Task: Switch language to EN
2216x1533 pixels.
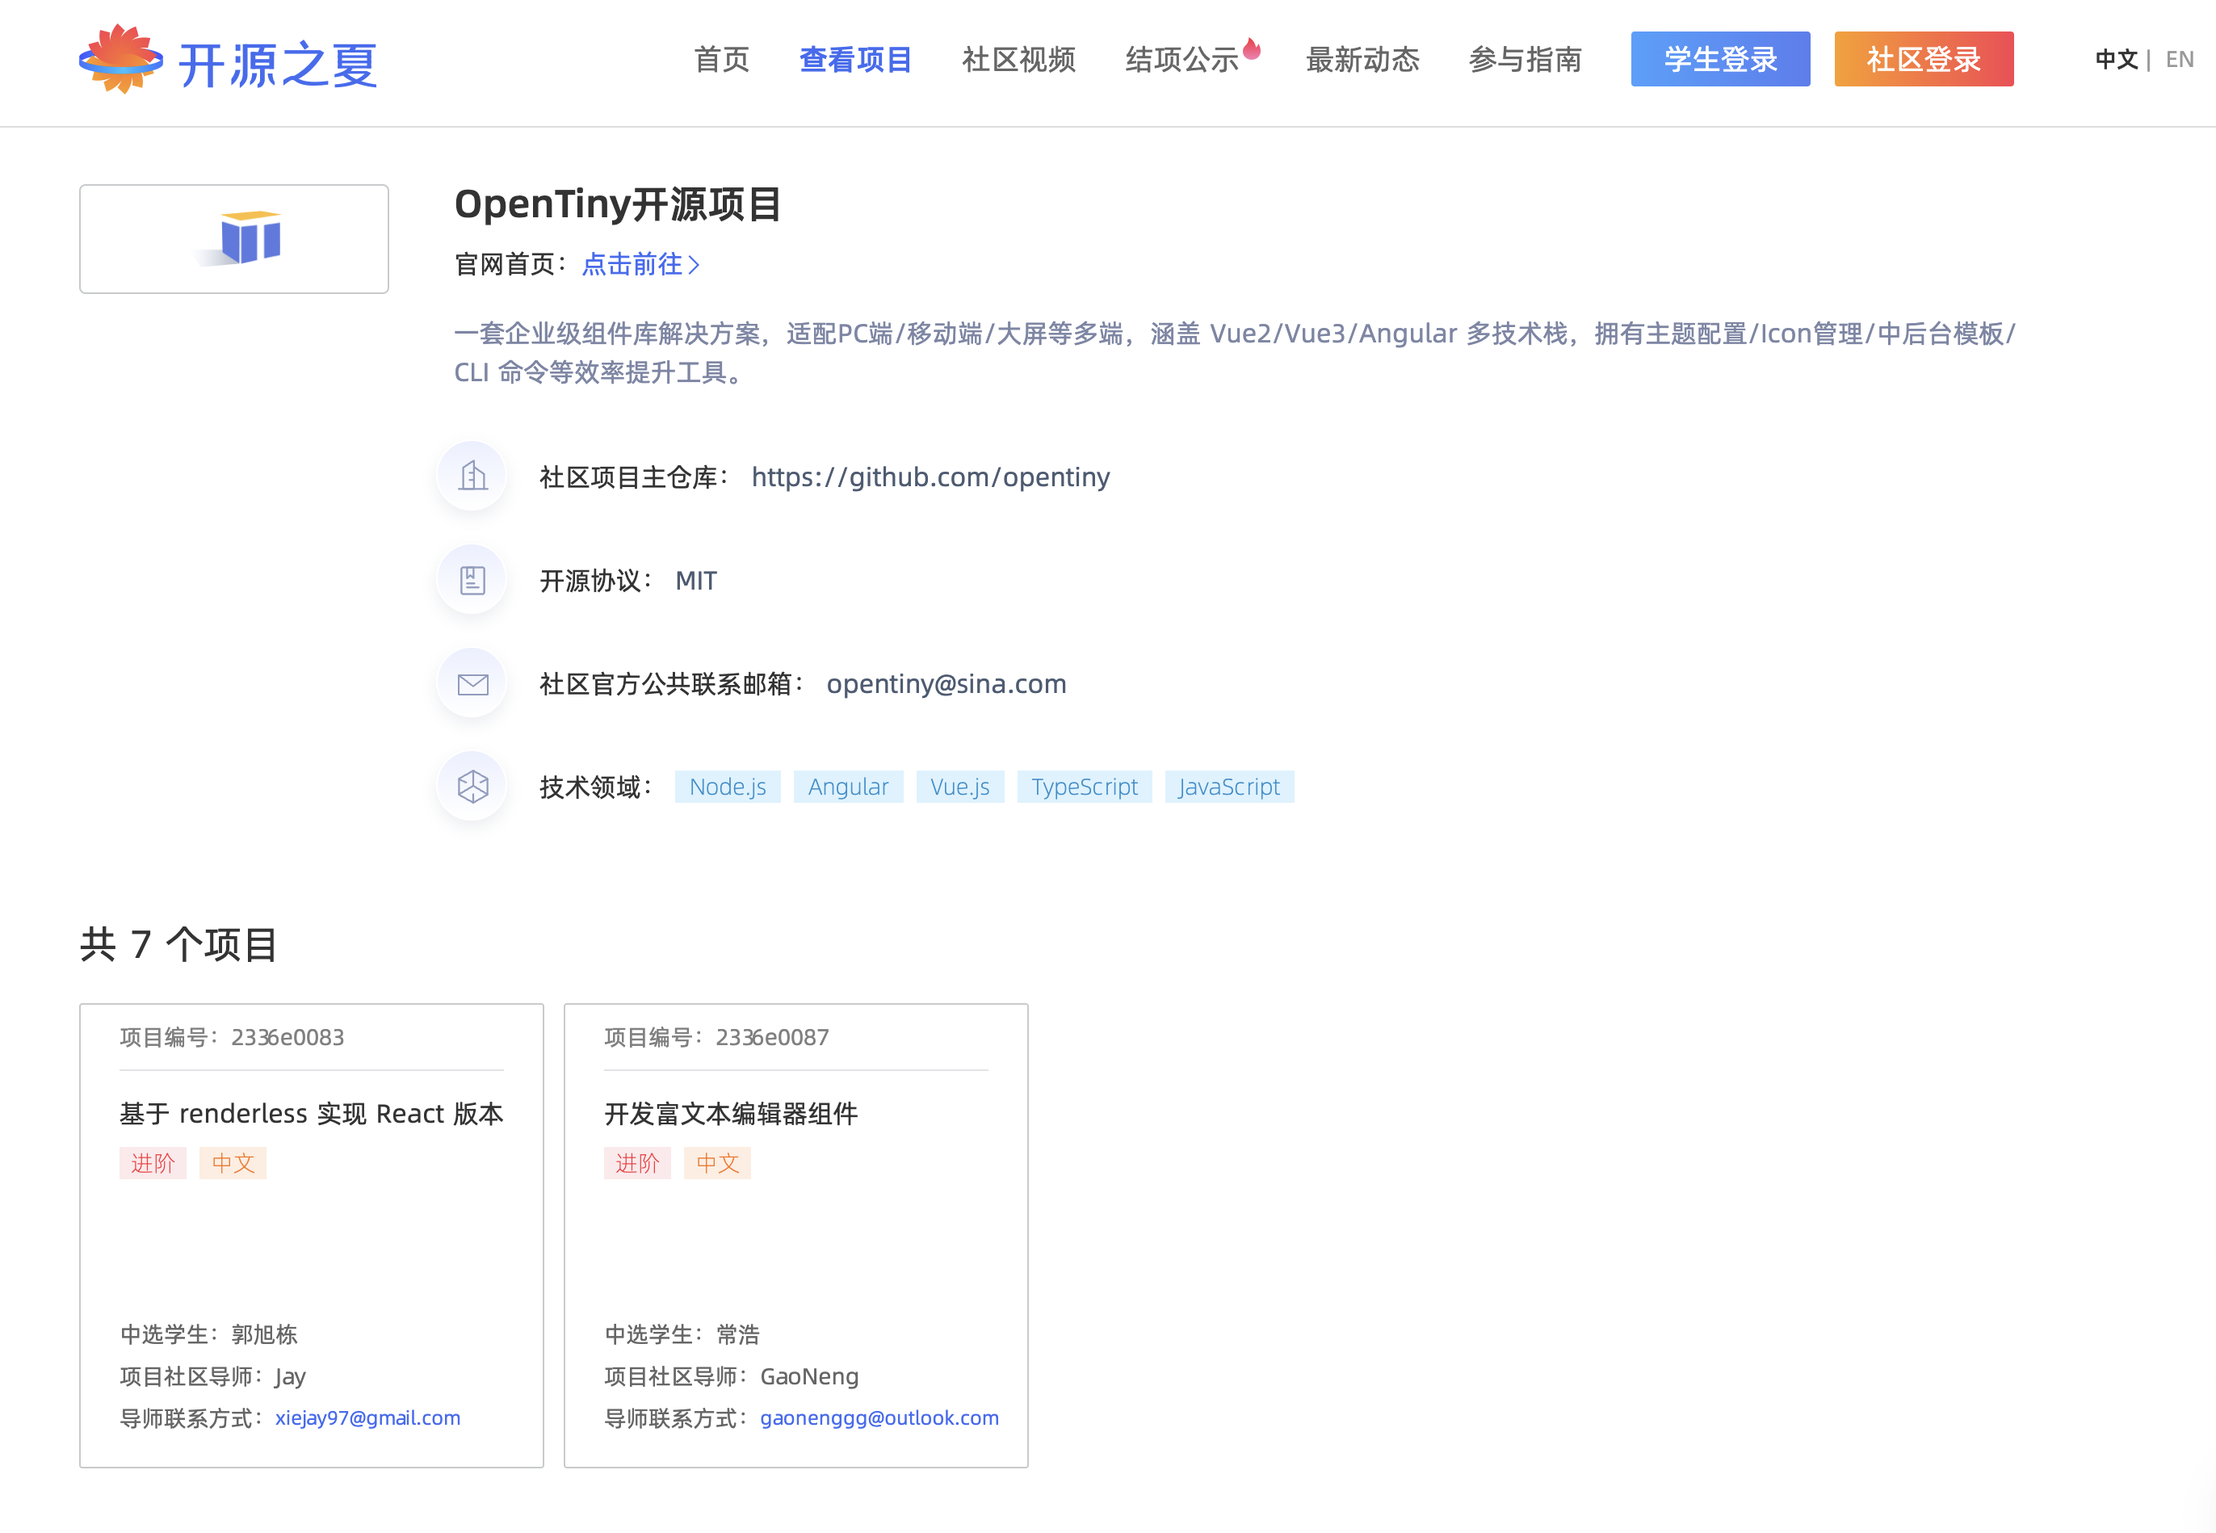Action: tap(2180, 60)
